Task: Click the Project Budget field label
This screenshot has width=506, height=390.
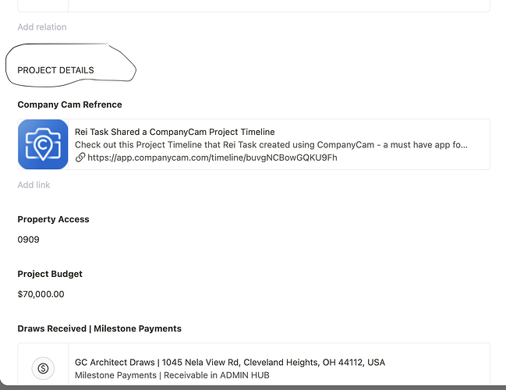Action: click(x=50, y=274)
